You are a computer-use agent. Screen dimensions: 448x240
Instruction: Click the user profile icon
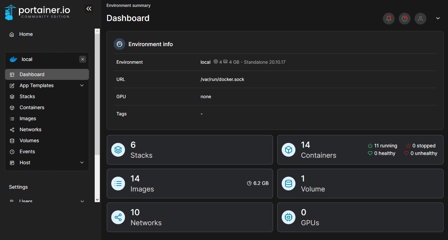pos(420,19)
